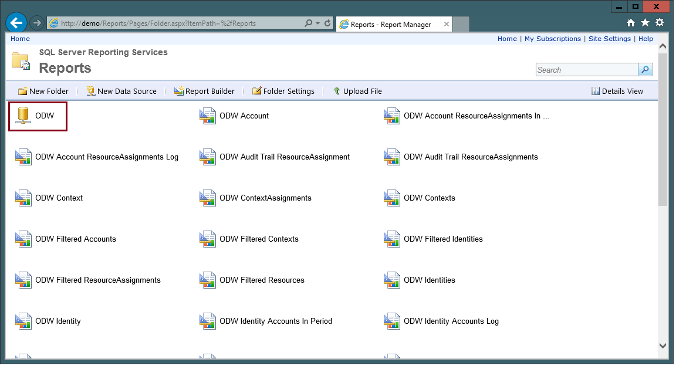Click the ODW Identity report icon

23,321
